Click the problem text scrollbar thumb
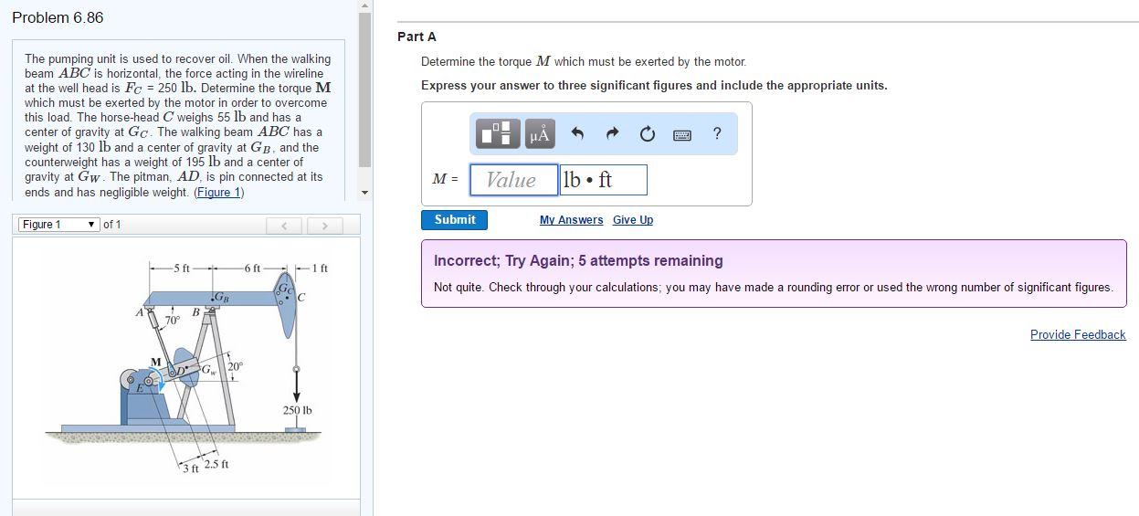 pyautogui.click(x=364, y=90)
